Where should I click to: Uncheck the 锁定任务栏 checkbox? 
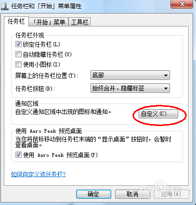point(18,44)
